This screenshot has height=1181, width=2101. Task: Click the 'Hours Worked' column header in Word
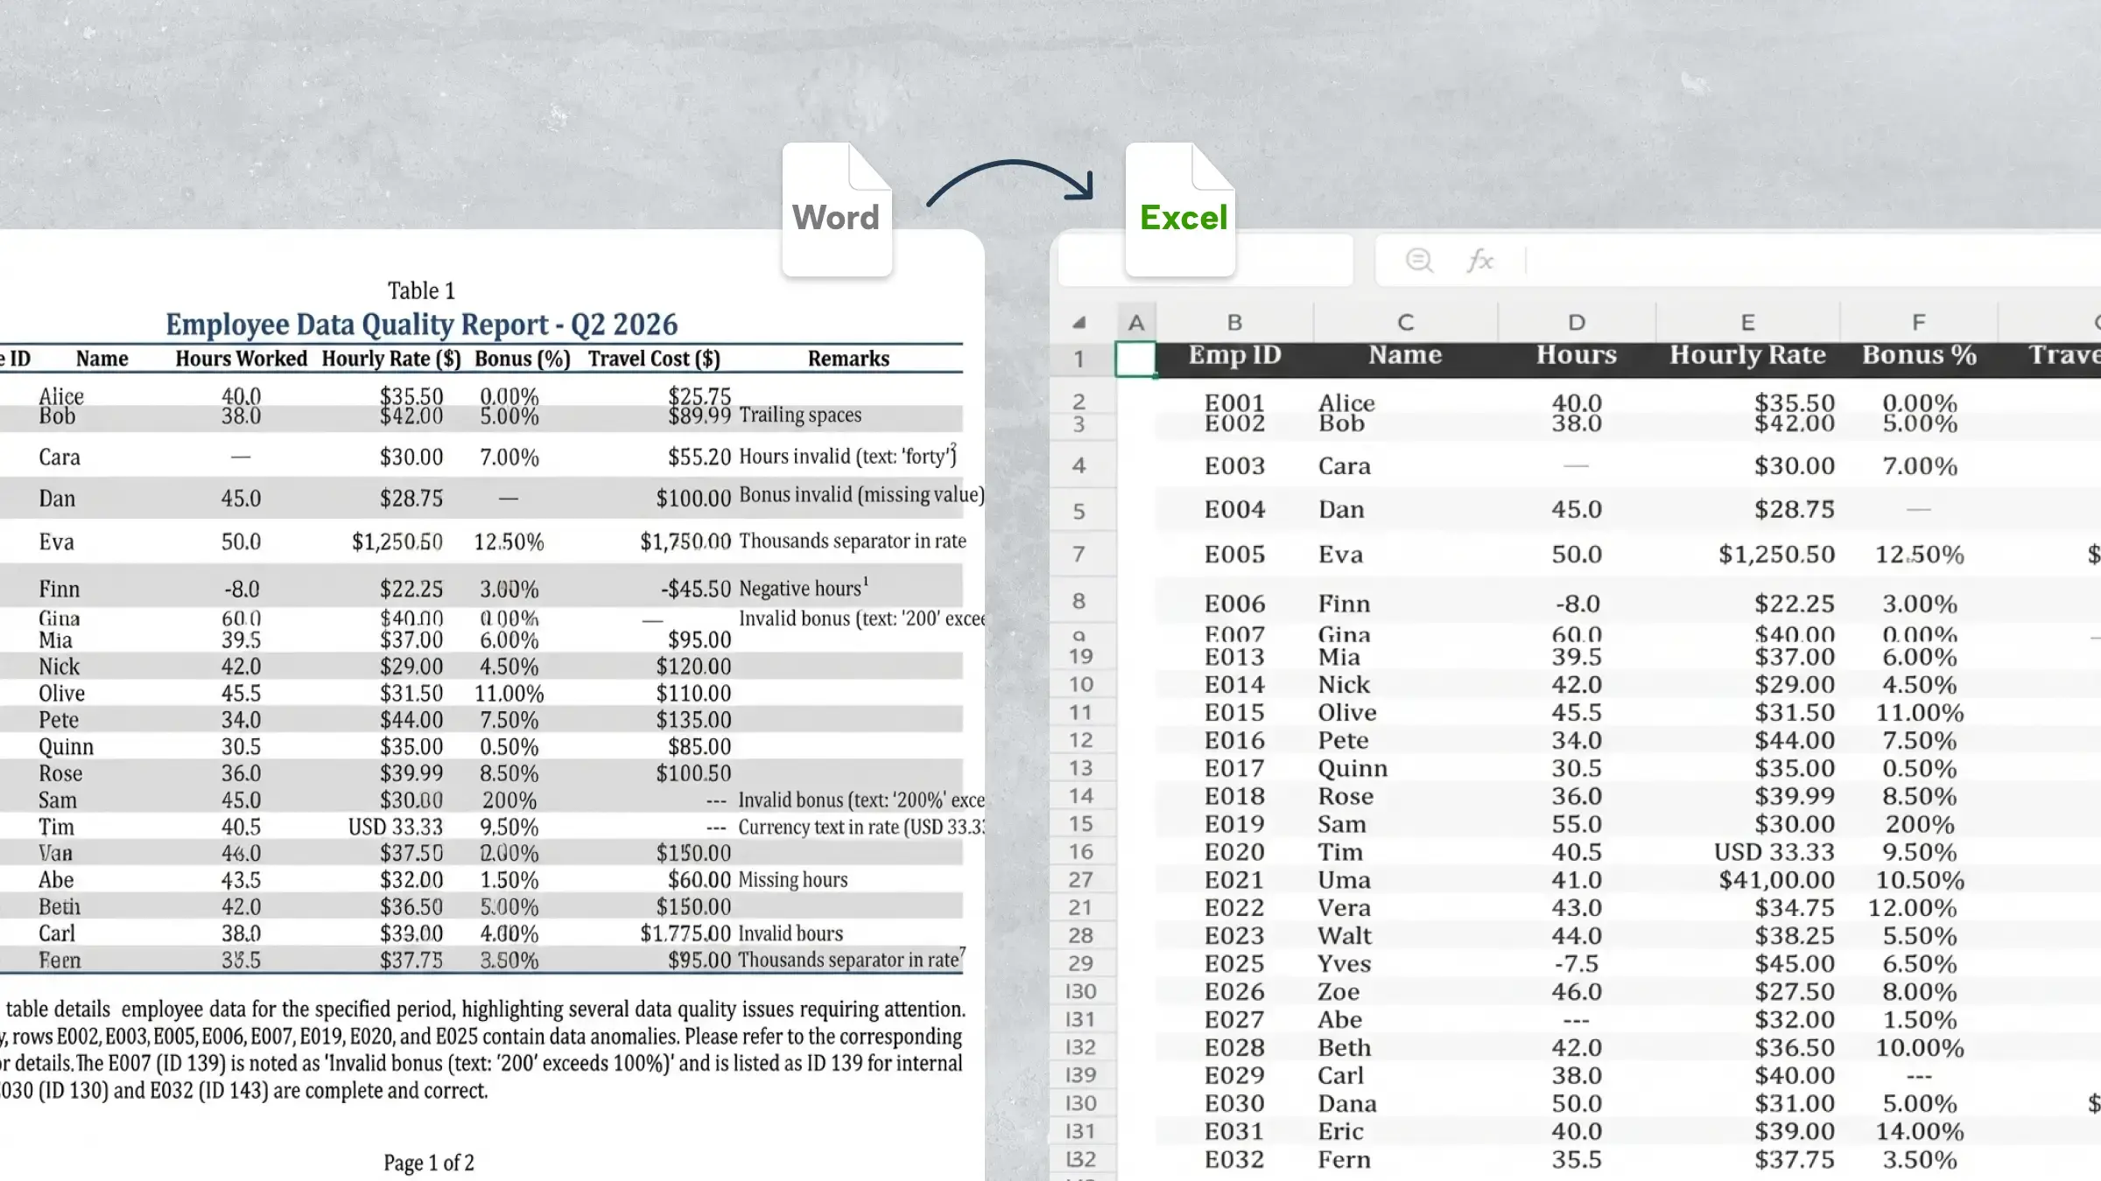(x=241, y=359)
